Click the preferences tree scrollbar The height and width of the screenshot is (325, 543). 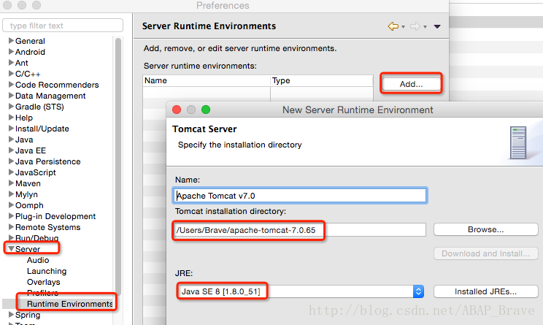118,167
